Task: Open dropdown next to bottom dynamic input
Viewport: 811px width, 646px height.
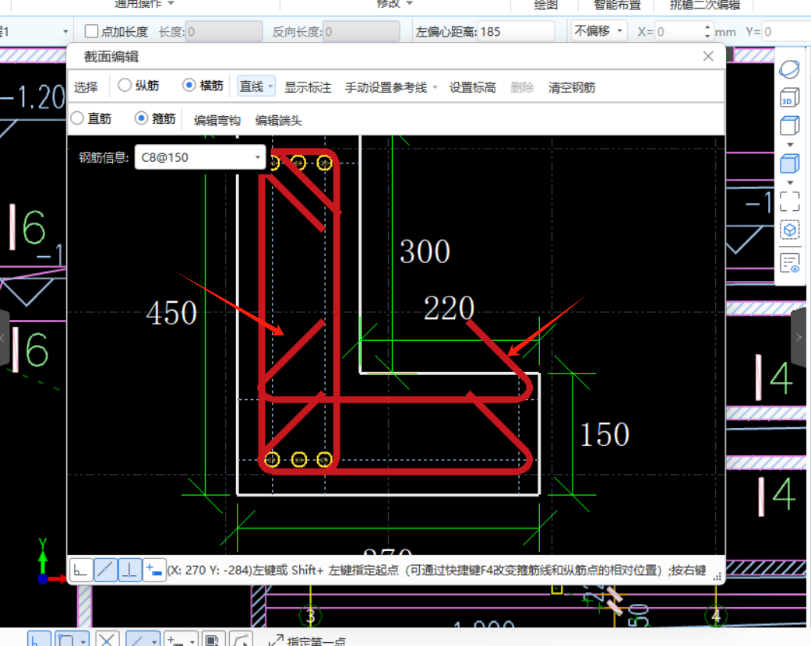Action: pos(192,641)
